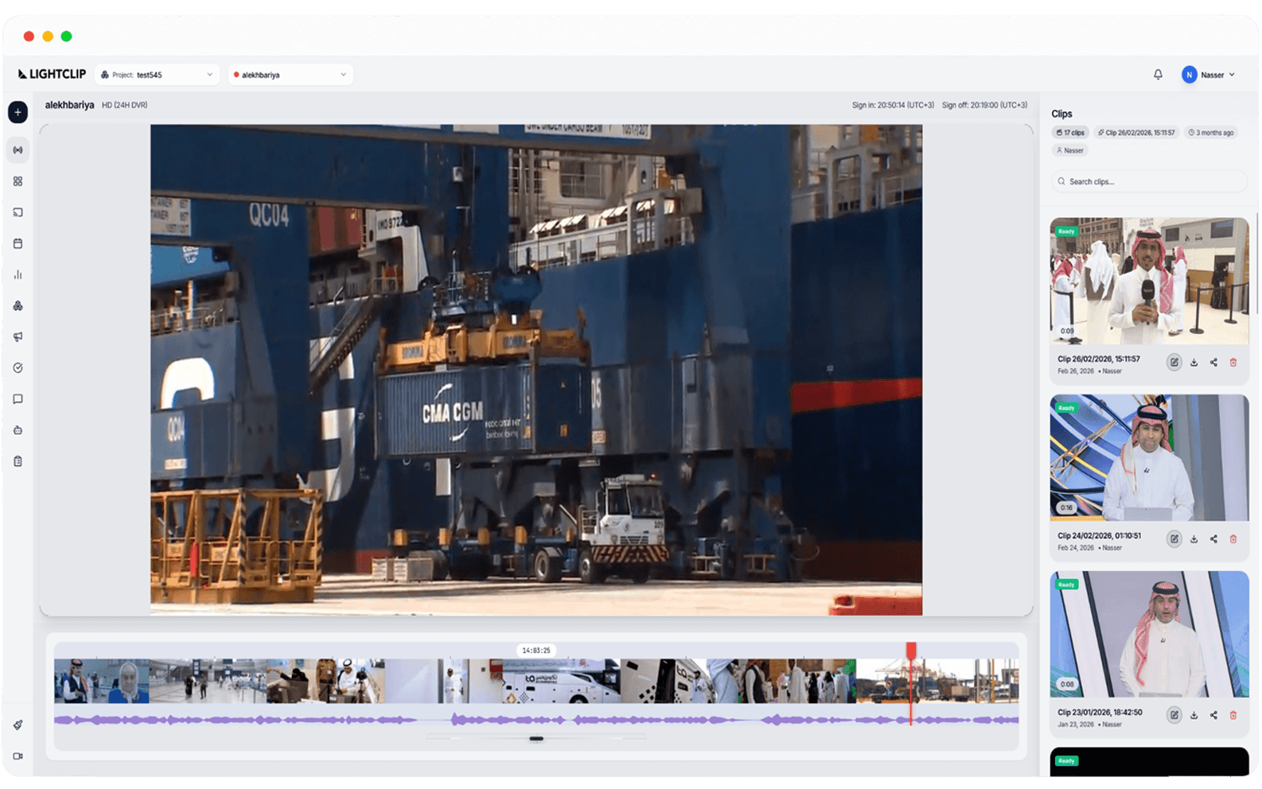Open the calendar sidebar icon
Viewport: 1262px width, 789px height.
18,243
